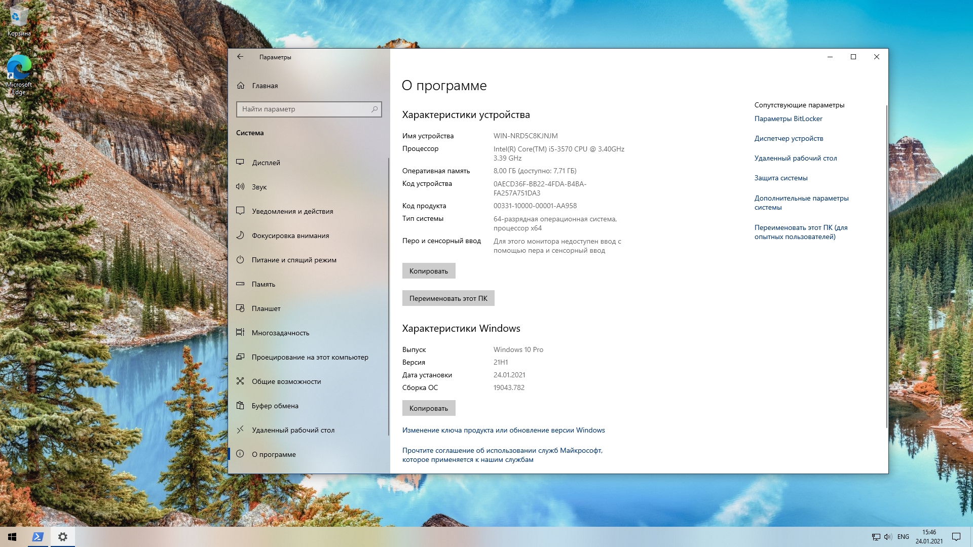This screenshot has height=547, width=973.
Task: Open Удаленный рабочий стол related link
Action: [795, 158]
